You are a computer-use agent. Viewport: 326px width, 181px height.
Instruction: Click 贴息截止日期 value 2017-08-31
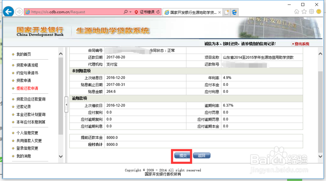(116, 85)
